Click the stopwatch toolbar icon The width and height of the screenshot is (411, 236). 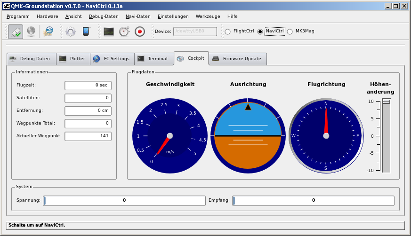tap(124, 31)
